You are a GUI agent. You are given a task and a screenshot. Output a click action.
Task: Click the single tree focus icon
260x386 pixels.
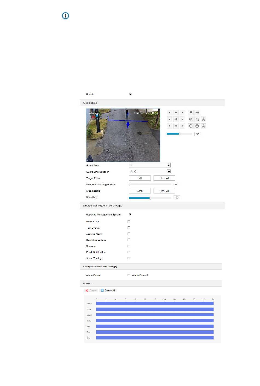point(191,112)
